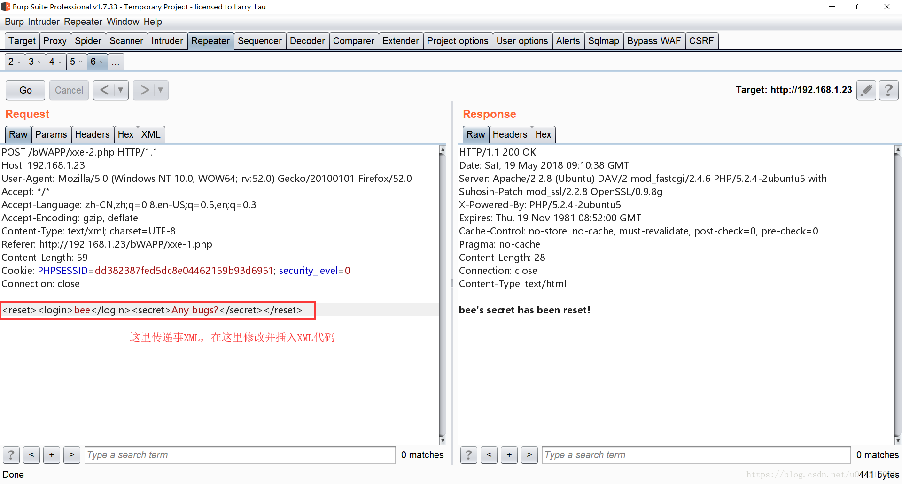Close Repeater tab 4
This screenshot has width=902, height=484.
[60, 62]
